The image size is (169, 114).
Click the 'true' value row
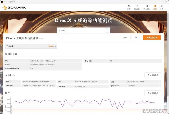[x=55, y=68]
